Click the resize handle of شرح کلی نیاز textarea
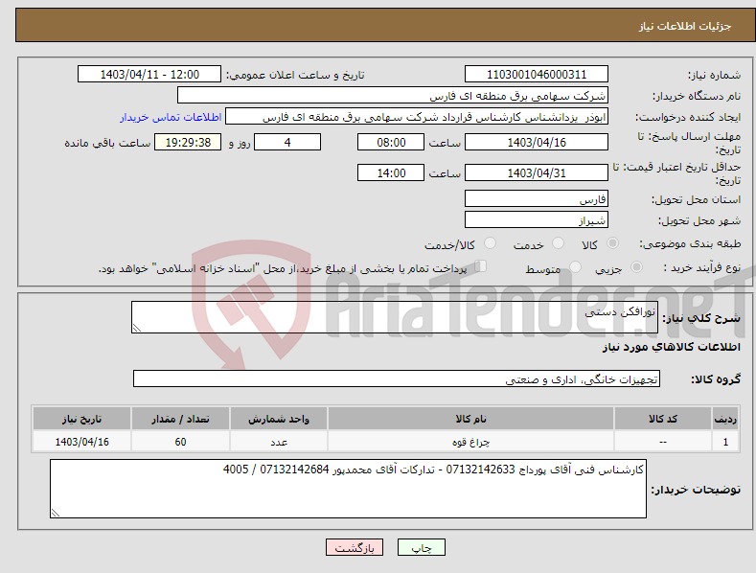The image size is (756, 573). [x=137, y=328]
